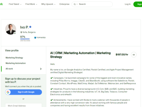Open the Find Talent dropdown
The image size is (142, 107).
(x=15, y=4)
